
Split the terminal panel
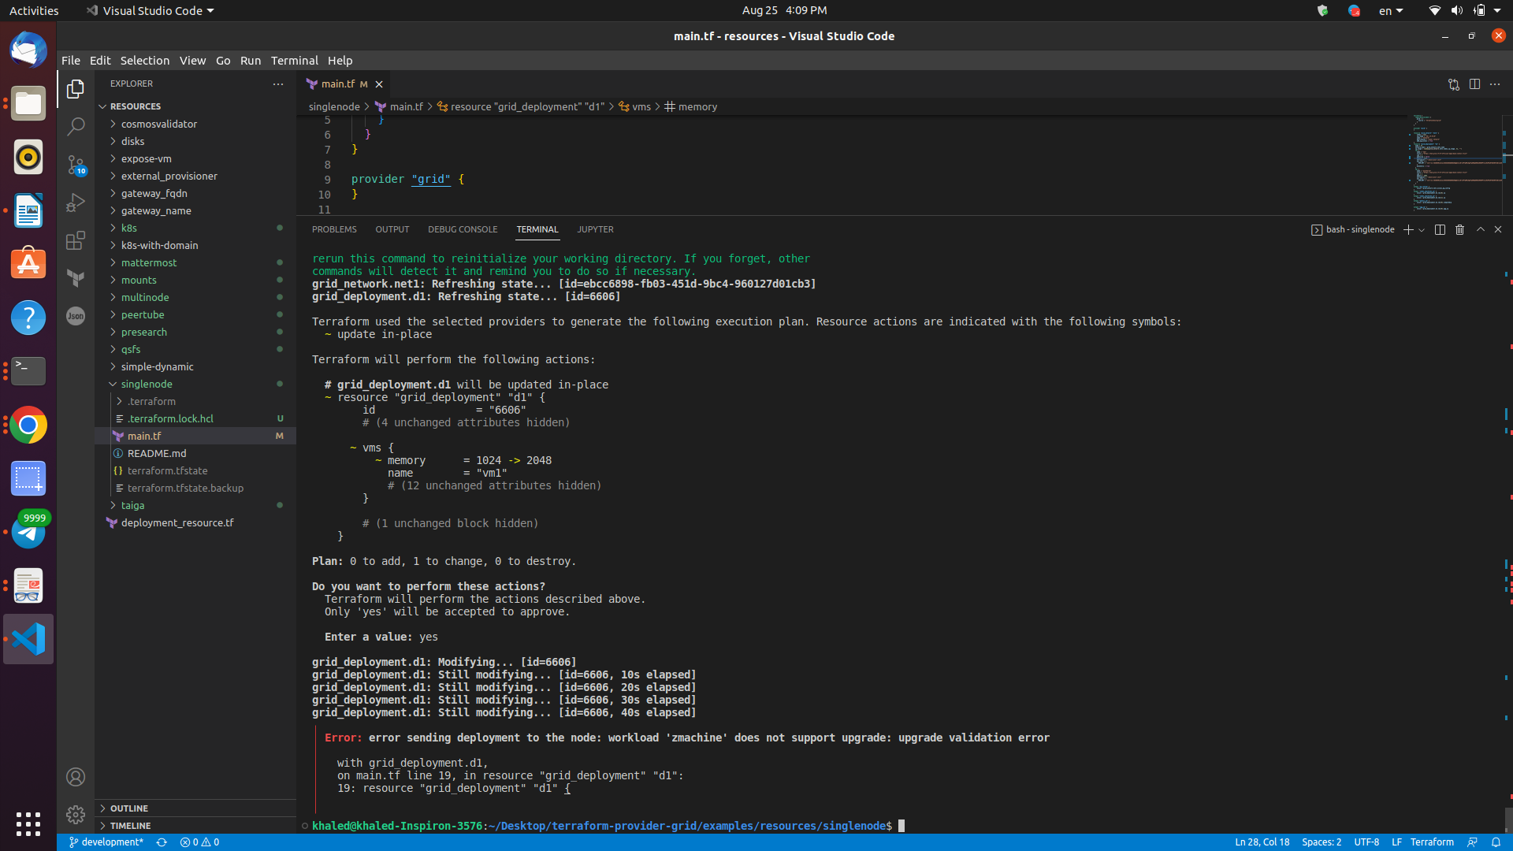[1439, 229]
